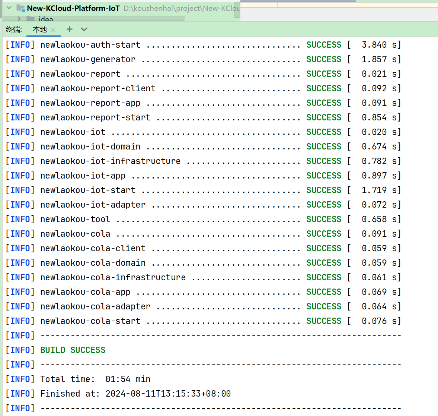Screen dimensions: 438x416
Task: Click newlaokou-cola-adapter in terminal output
Action: [x=95, y=306]
